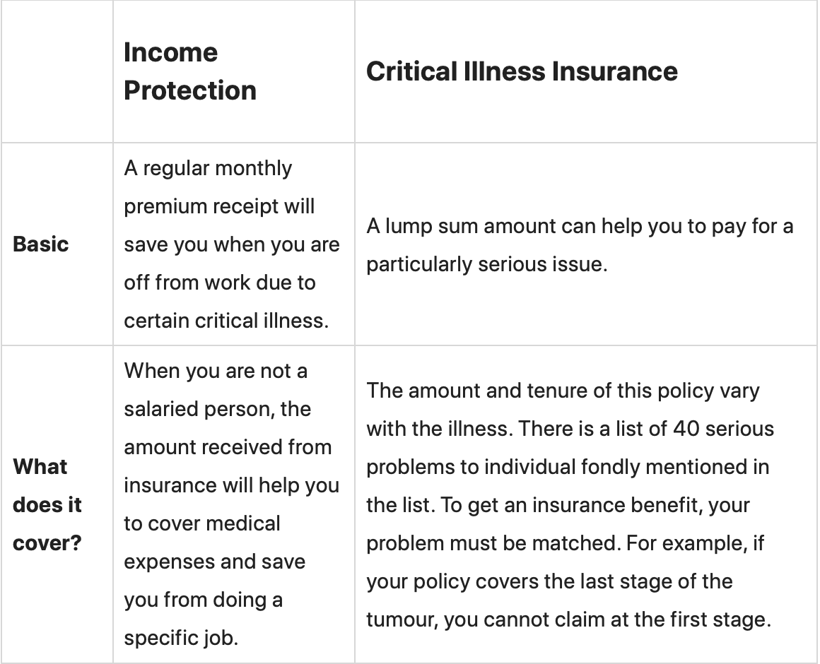Click the phrase "off from work due to"
The height and width of the screenshot is (664, 820).
pyautogui.click(x=220, y=283)
